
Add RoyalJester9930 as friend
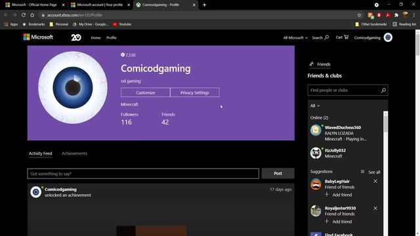339,222
